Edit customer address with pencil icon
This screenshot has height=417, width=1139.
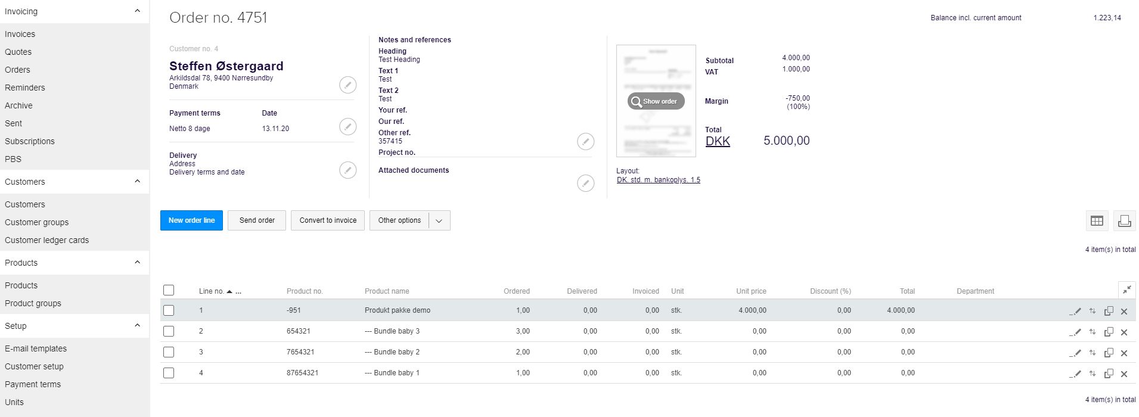(x=347, y=85)
